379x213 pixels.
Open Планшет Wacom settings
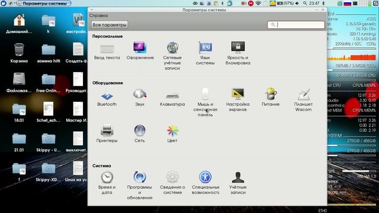pyautogui.click(x=303, y=100)
